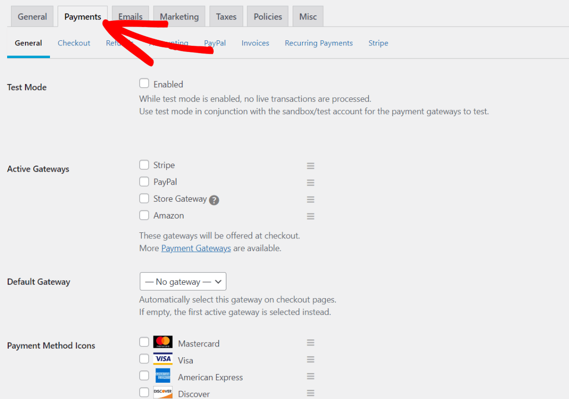Enable the PayPal active gateway

(x=144, y=181)
